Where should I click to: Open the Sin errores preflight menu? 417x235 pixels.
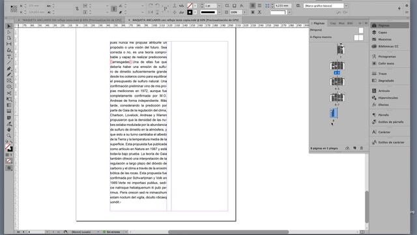126,232
